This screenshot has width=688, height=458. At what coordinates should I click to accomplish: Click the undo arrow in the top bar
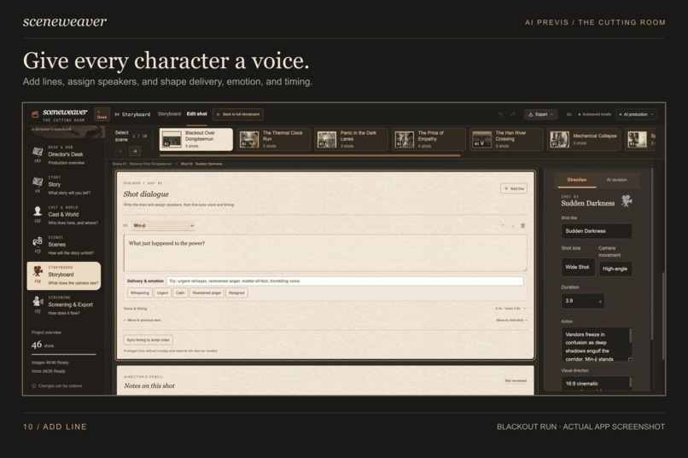tap(501, 114)
